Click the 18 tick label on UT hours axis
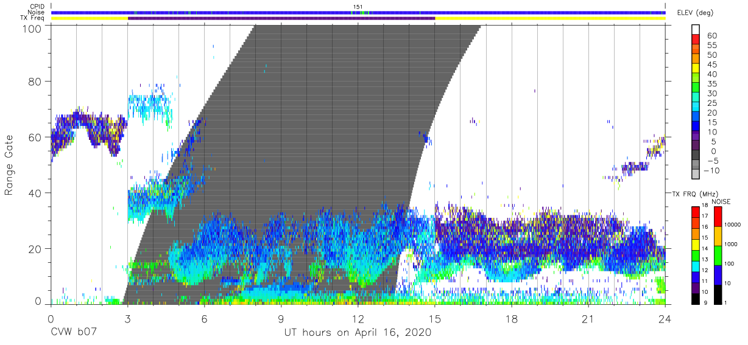This screenshot has height=345, width=748. [512, 319]
